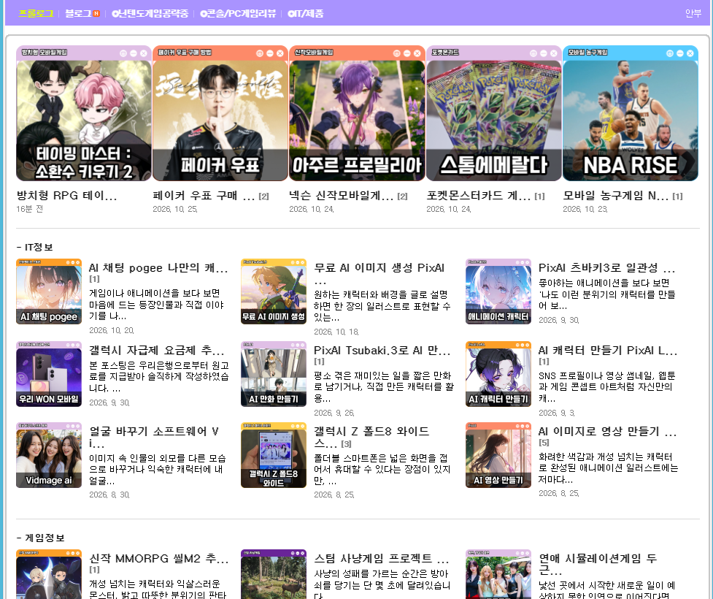View comments [1] on 포켓몬스터카드 post
The height and width of the screenshot is (599, 713).
[539, 197]
